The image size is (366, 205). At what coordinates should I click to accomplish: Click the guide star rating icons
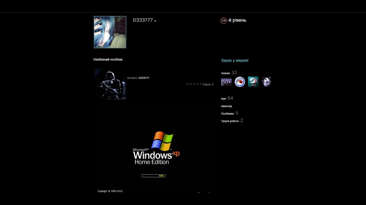(194, 84)
